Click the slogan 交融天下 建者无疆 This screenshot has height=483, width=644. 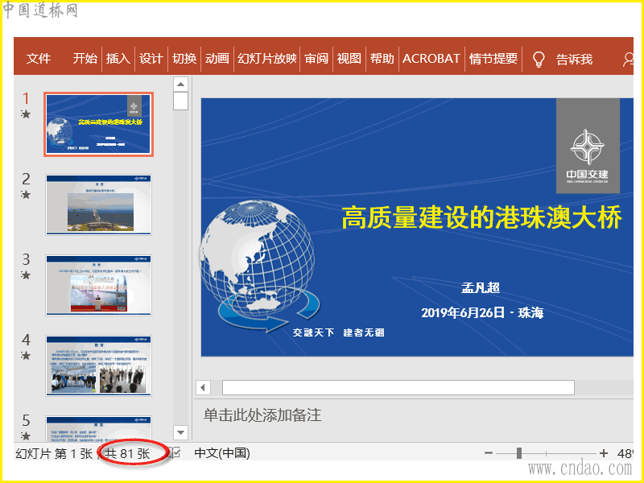coord(338,332)
